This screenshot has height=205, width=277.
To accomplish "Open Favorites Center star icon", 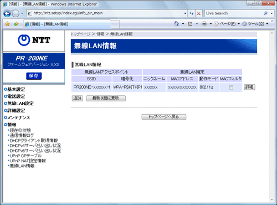I will click(x=7, y=24).
